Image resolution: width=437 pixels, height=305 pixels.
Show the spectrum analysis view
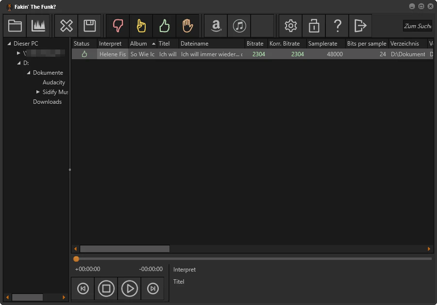38,26
